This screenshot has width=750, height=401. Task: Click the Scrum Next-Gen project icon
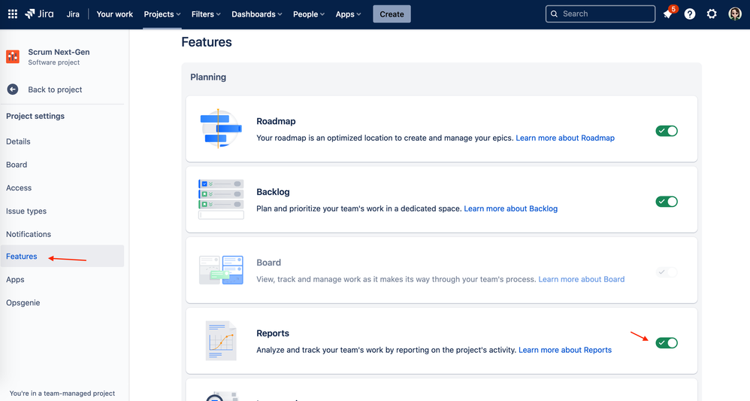(13, 56)
